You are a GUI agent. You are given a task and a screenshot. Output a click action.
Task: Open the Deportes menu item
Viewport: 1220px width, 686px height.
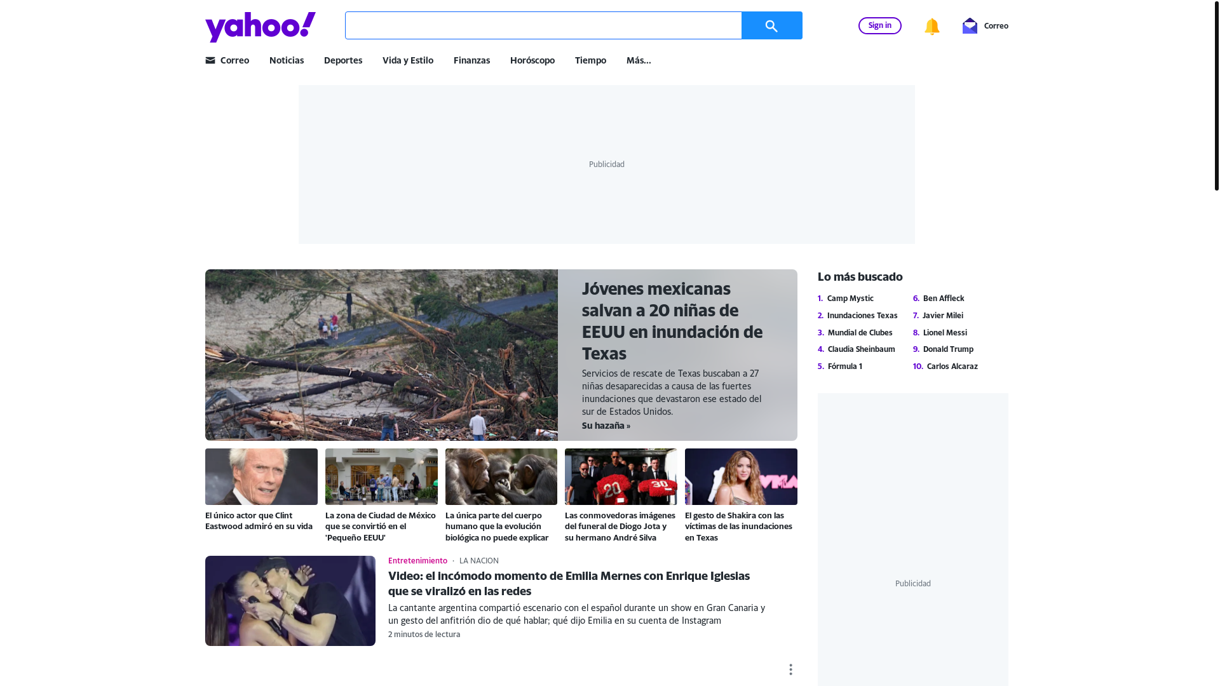click(343, 60)
